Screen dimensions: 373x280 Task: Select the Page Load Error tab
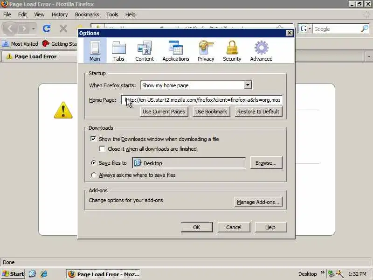click(x=39, y=56)
